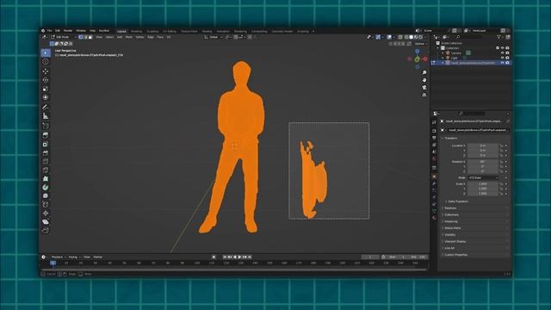Viewport: 551px width, 310px height.
Task: Select the Inset Faces tool
Action: 46,145
